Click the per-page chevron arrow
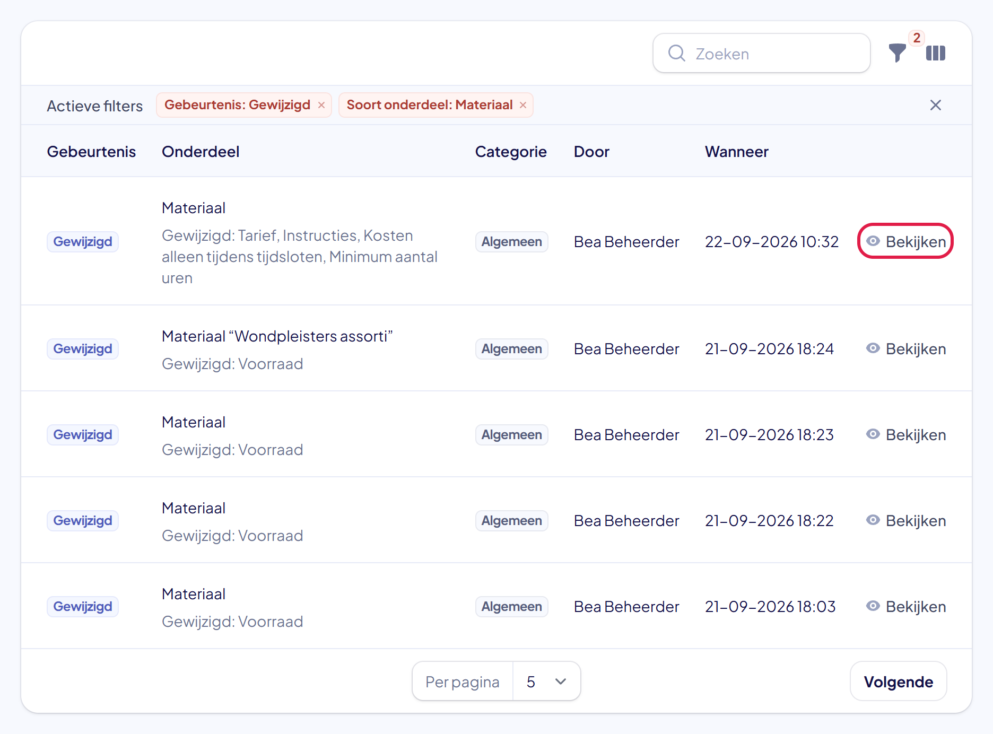This screenshot has height=734, width=993. pos(561,681)
